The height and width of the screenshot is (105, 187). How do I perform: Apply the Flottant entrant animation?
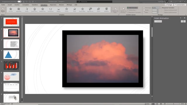click(43, 10)
